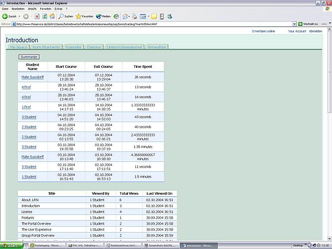This screenshot has height=249, width=332.
Task: Switch to the My Space tab
Action: pos(18,47)
